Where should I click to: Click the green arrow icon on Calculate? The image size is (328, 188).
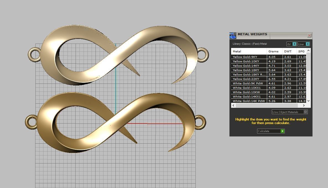282,131
